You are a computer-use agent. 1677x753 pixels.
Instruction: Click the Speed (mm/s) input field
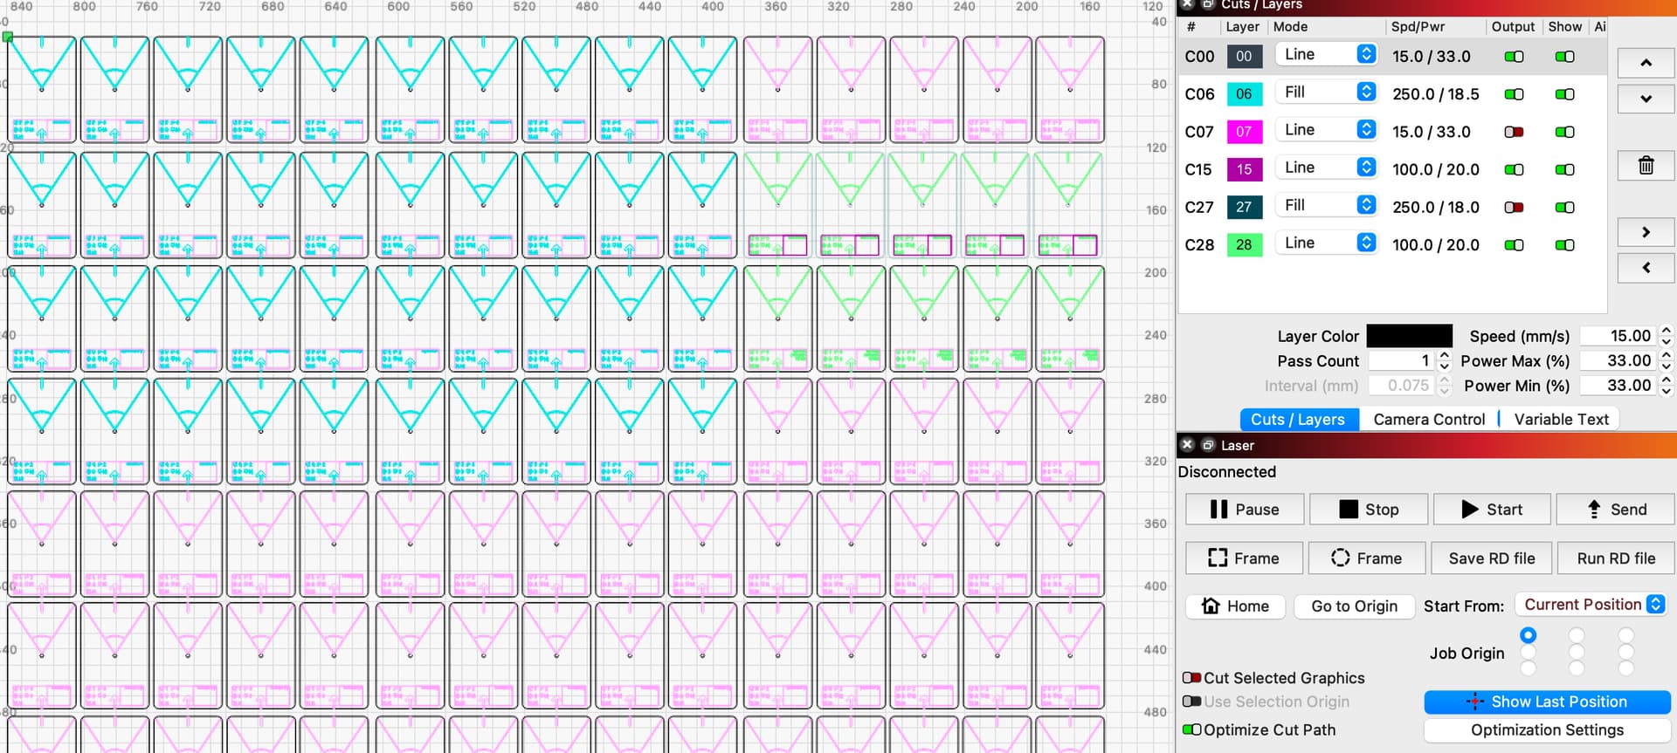[x=1618, y=336]
